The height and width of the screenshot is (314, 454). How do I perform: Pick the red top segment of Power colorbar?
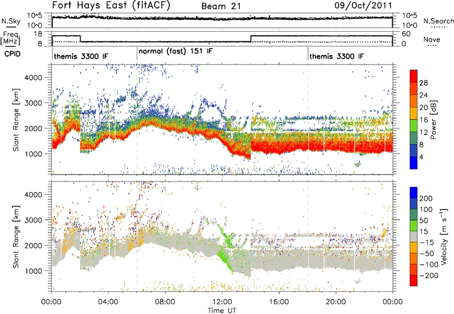414,77
